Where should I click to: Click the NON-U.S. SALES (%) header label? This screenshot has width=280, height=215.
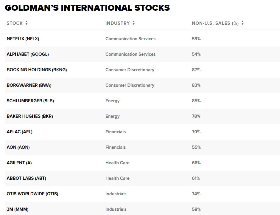[215, 23]
